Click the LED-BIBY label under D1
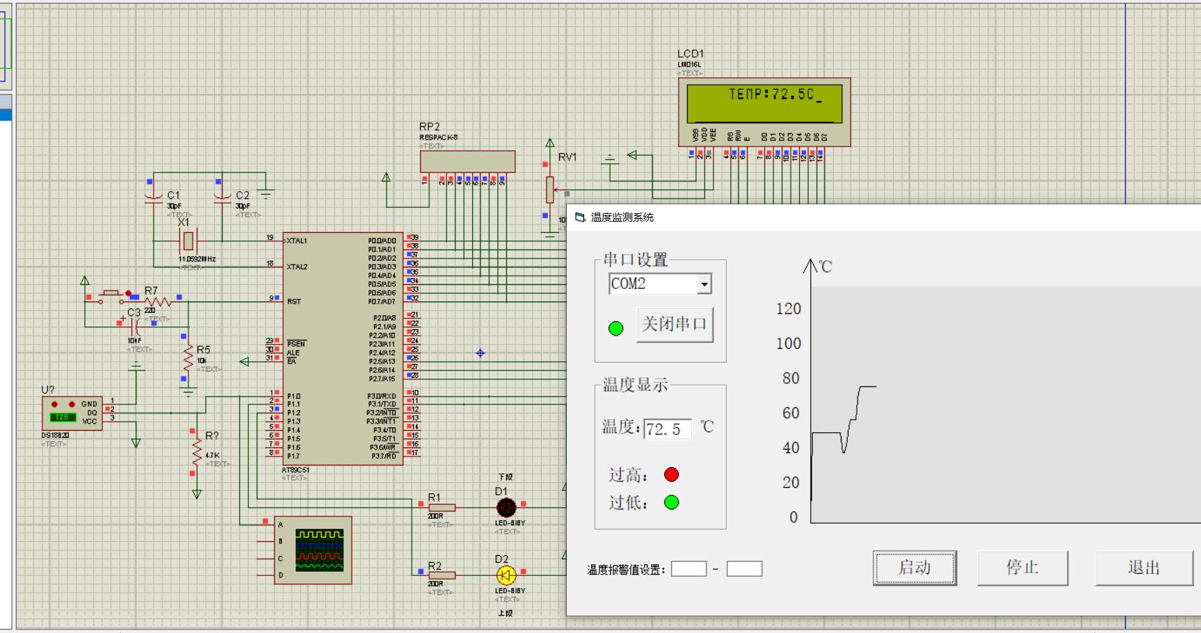 tap(510, 523)
